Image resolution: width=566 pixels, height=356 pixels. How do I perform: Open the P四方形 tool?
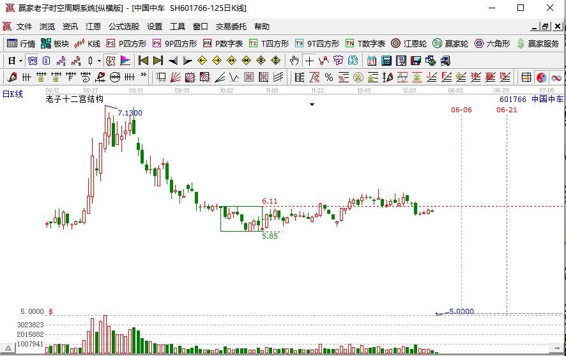pos(126,43)
